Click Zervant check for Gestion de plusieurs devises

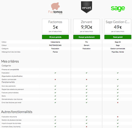87,120
